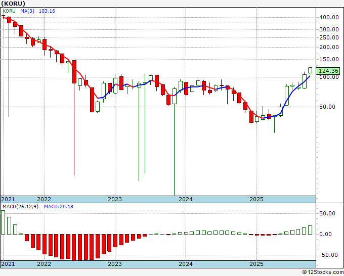Click the 2025 label on price chart timeline
The height and width of the screenshot is (276, 344).
click(256, 199)
